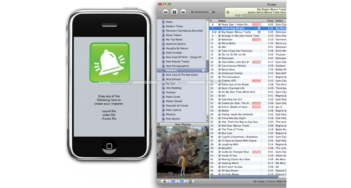Select the Modern Times playlist icon
Screen dimensions: 351x188
coord(163,26)
